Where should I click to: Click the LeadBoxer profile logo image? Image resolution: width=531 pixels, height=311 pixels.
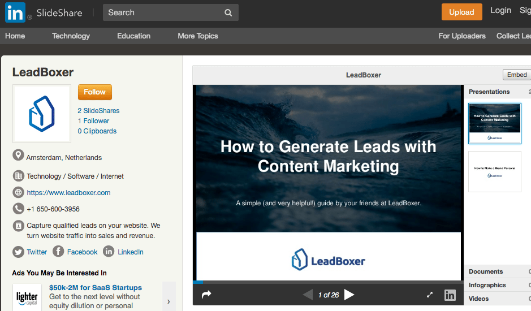point(42,114)
